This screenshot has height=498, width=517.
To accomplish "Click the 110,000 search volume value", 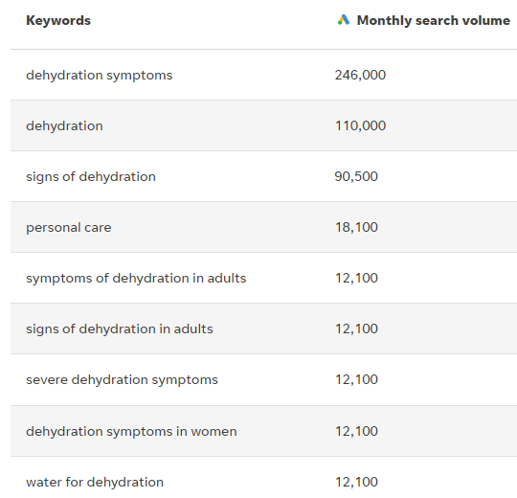I will tap(360, 125).
